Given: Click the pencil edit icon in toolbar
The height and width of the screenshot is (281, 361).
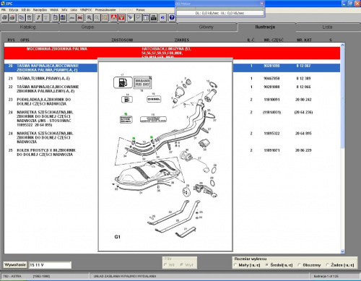Looking at the screenshot, I should pyautogui.click(x=38, y=17).
